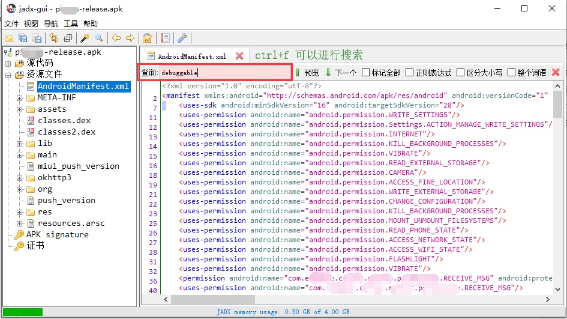The image size is (567, 319).
Task: Toggle the 标记全部 checkbox
Action: [365, 73]
